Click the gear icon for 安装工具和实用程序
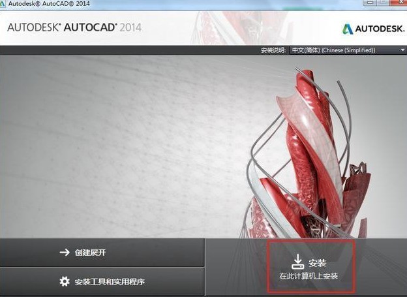The height and width of the screenshot is (297, 407). 64,281
